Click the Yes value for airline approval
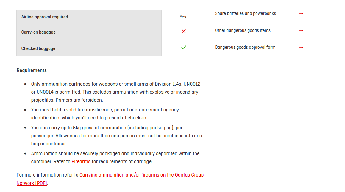The width and height of the screenshot is (345, 192). (183, 17)
